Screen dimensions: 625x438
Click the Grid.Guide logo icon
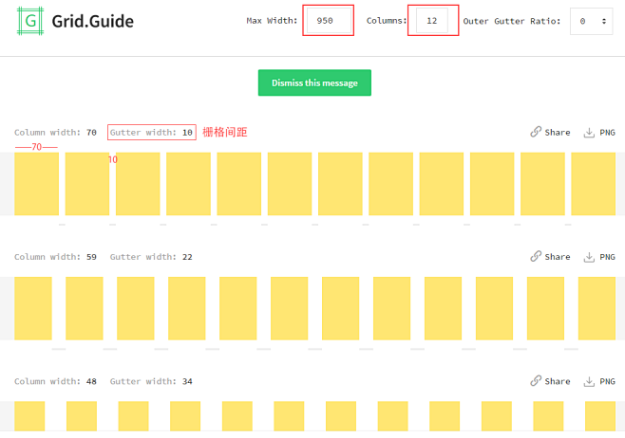[30, 21]
